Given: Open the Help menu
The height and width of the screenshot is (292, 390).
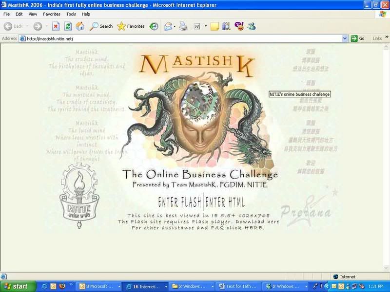Looking at the screenshot, I should coord(86,14).
